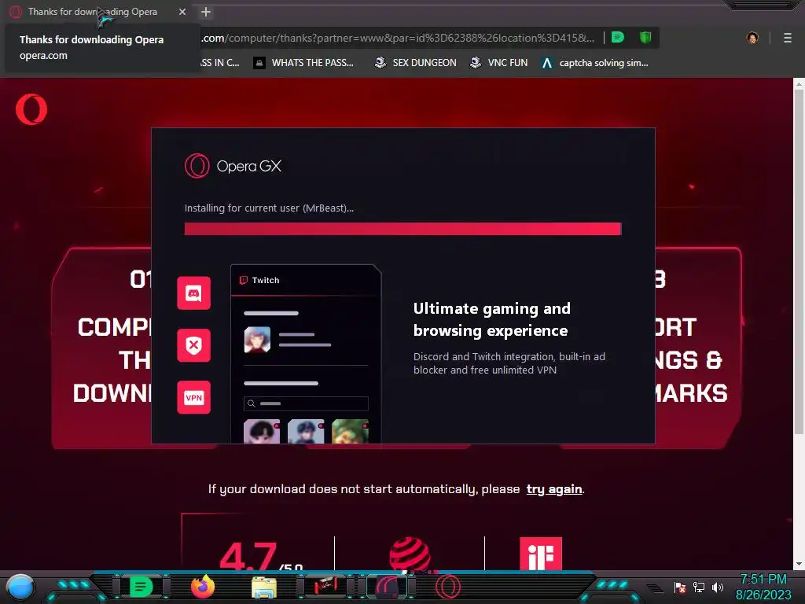Click the streamer avatar in Twitch preview
Viewport: 805px width, 604px height.
[257, 340]
